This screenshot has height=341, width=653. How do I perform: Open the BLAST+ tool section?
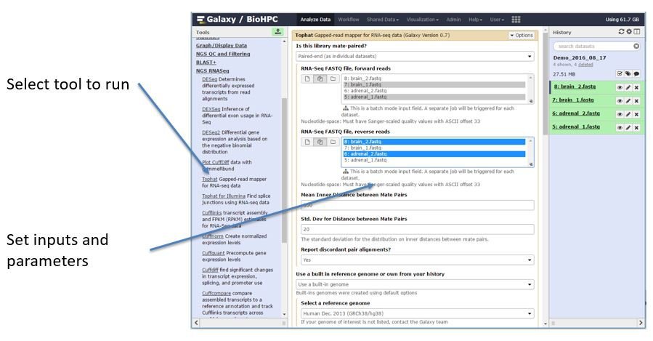click(206, 63)
